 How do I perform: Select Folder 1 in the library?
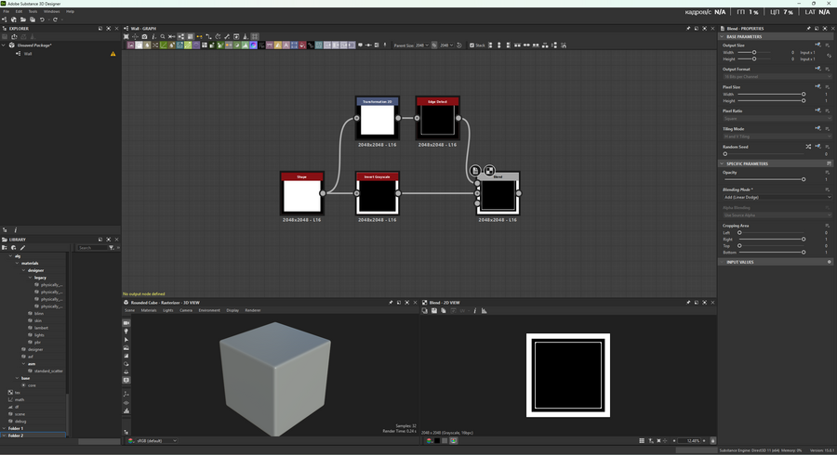tap(16, 428)
